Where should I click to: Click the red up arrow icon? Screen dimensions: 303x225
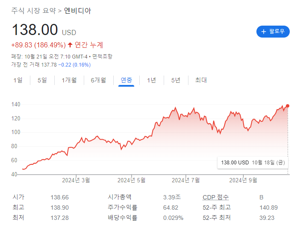tap(70, 45)
